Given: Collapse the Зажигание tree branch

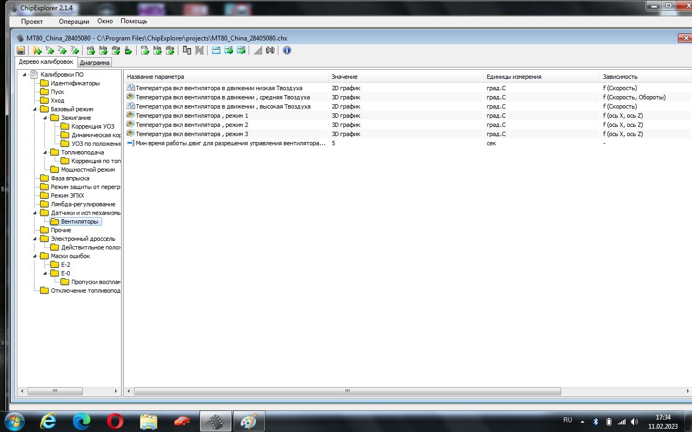Looking at the screenshot, I should 45,118.
